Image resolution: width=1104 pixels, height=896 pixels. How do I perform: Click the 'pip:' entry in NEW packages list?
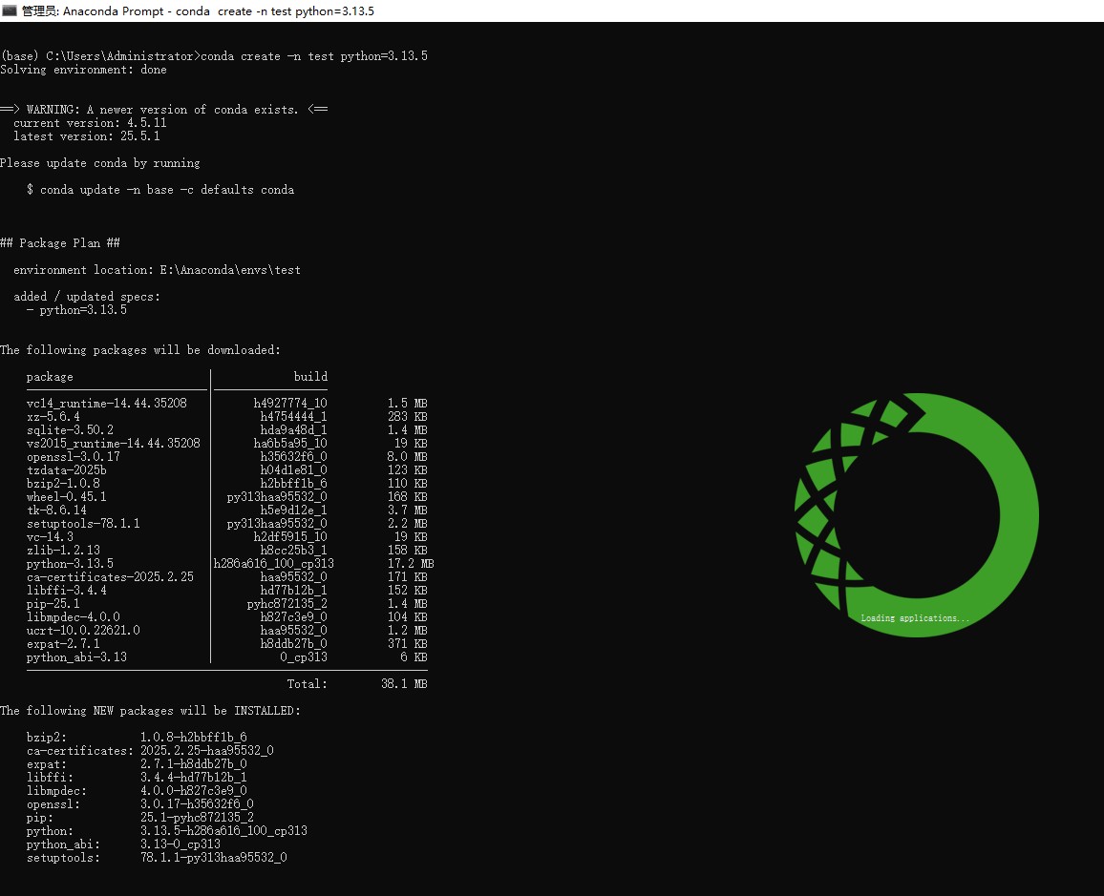pos(40,818)
